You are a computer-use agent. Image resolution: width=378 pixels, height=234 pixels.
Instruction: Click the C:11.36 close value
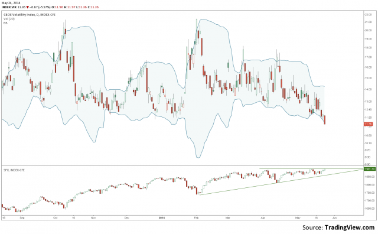[x=93, y=7]
